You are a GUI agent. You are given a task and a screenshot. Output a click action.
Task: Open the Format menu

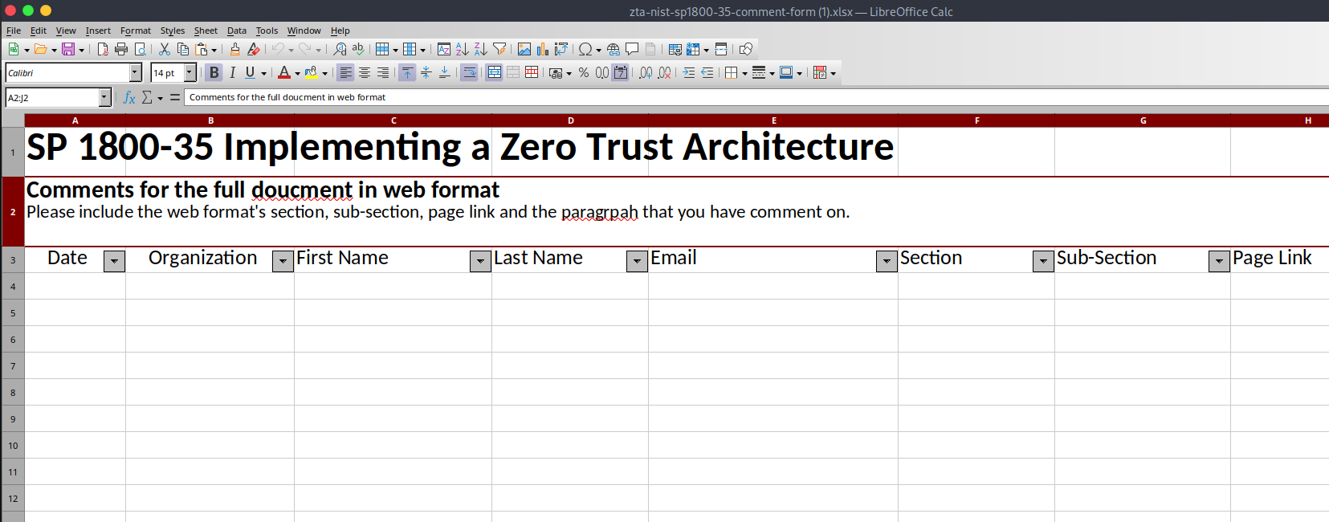(x=136, y=31)
